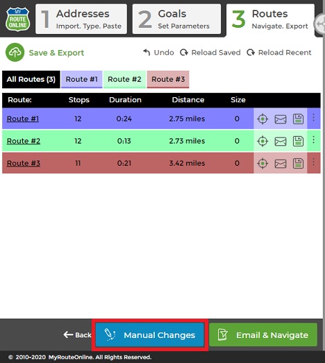Viewport: 325px width, 363px height.
Task: Click the locate target icon for Route #2
Action: tap(262, 141)
